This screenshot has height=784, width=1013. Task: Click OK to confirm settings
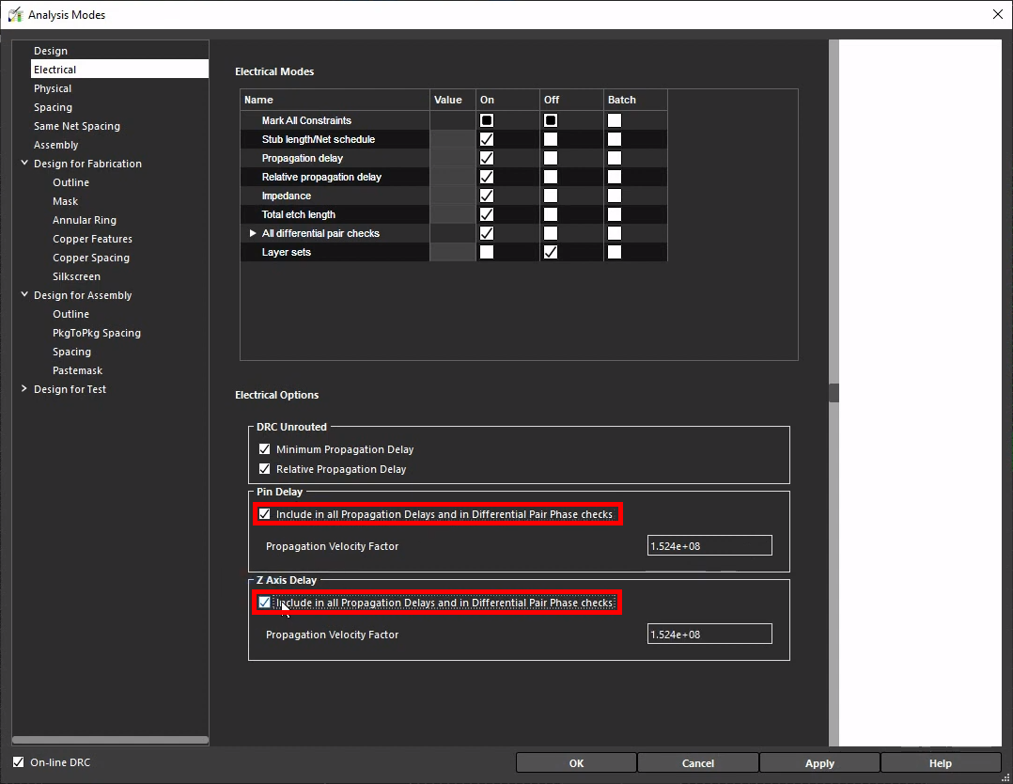point(576,763)
